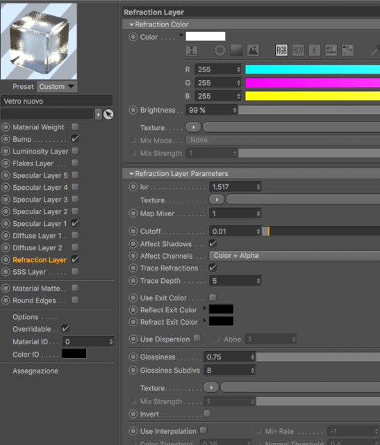Click the Cutoff slider bar
The image size is (380, 445).
321,232
